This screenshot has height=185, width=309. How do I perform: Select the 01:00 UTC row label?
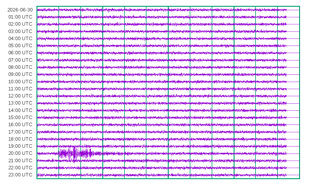pyautogui.click(x=20, y=17)
